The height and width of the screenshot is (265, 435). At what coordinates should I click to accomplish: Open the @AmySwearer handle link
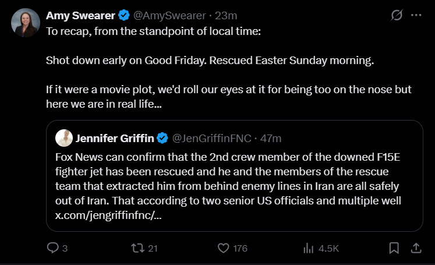(x=169, y=16)
